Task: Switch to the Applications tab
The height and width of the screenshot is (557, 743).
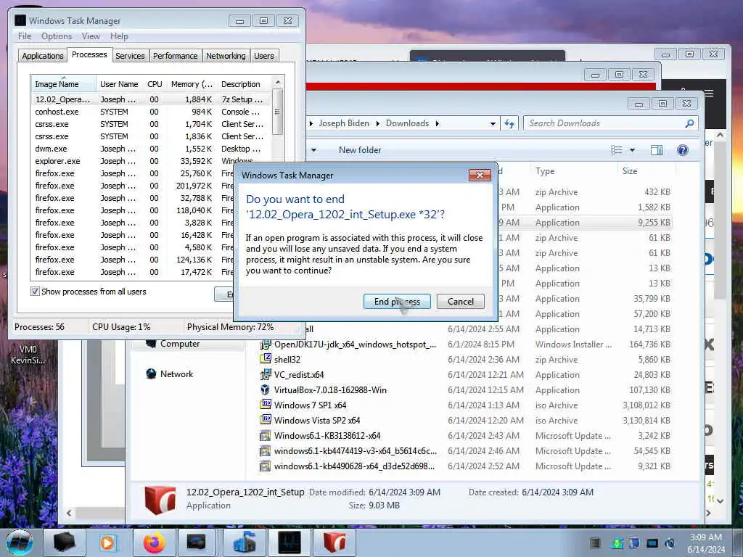Action: 43,56
